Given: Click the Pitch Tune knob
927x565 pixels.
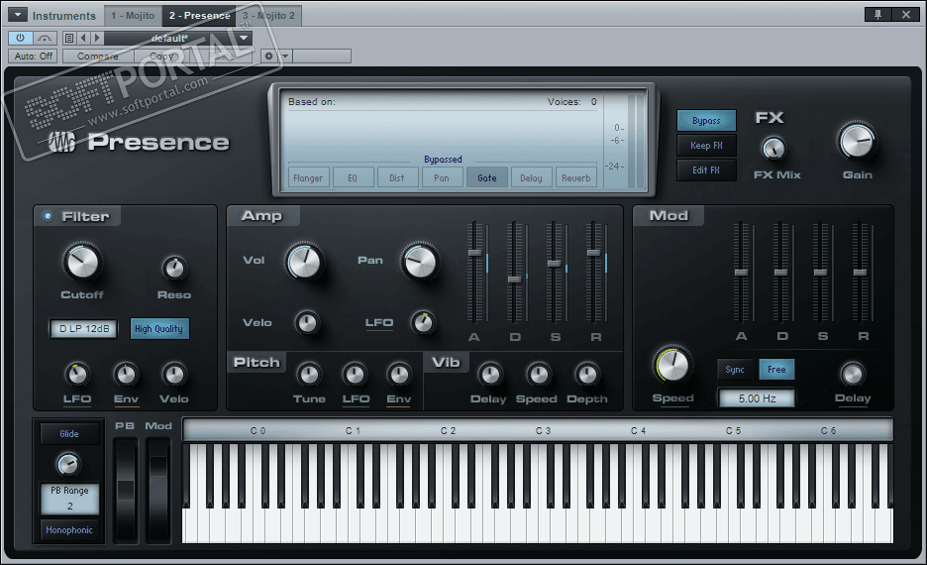Looking at the screenshot, I should coord(309,375).
